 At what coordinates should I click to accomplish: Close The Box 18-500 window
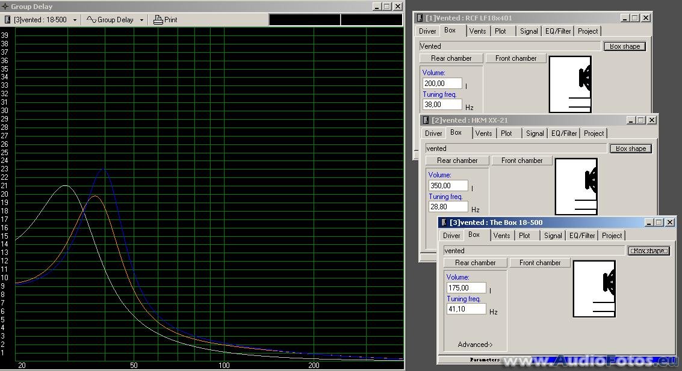coord(670,222)
